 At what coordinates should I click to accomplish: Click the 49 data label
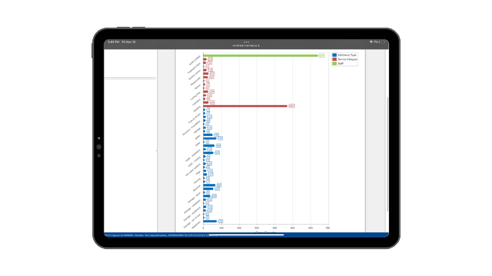(x=216, y=135)
